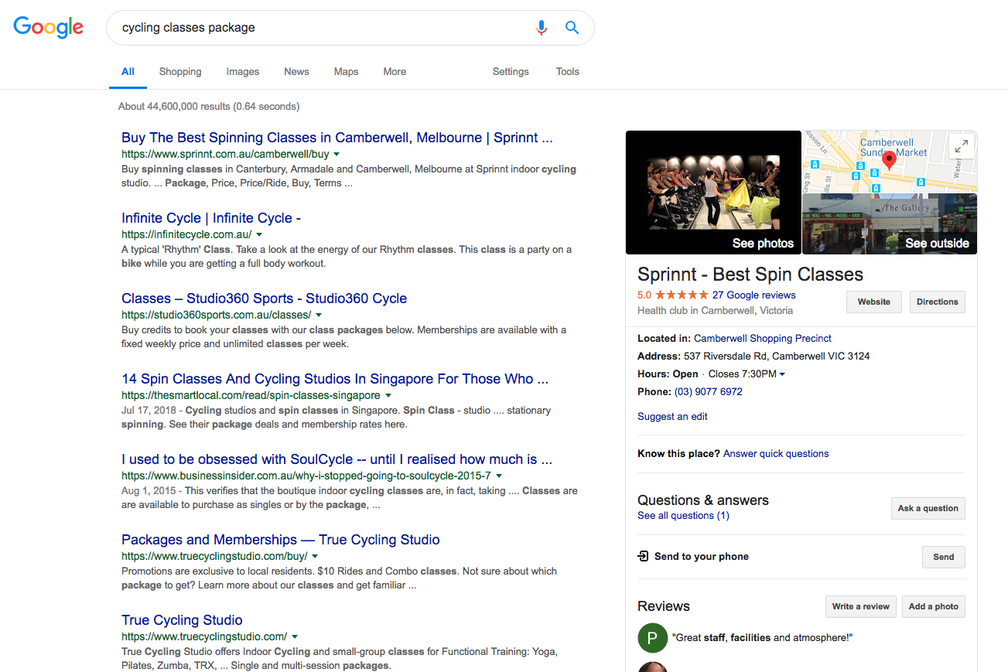
Task: Click the Google logo
Action: pos(49,28)
